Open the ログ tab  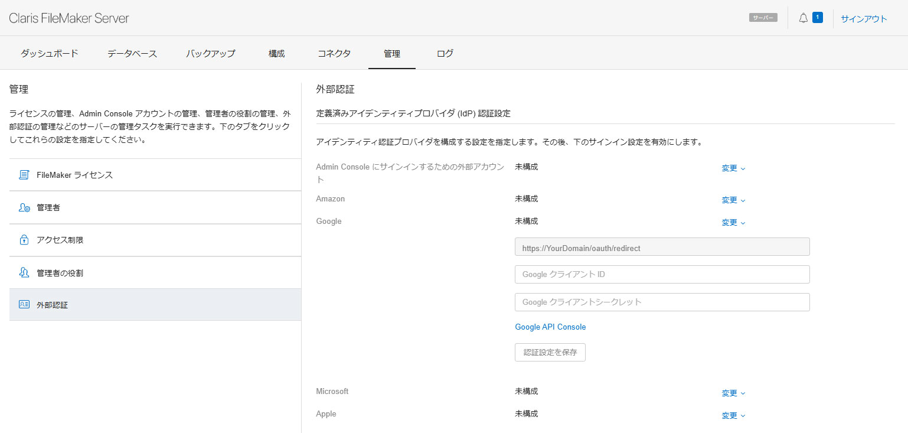click(445, 53)
